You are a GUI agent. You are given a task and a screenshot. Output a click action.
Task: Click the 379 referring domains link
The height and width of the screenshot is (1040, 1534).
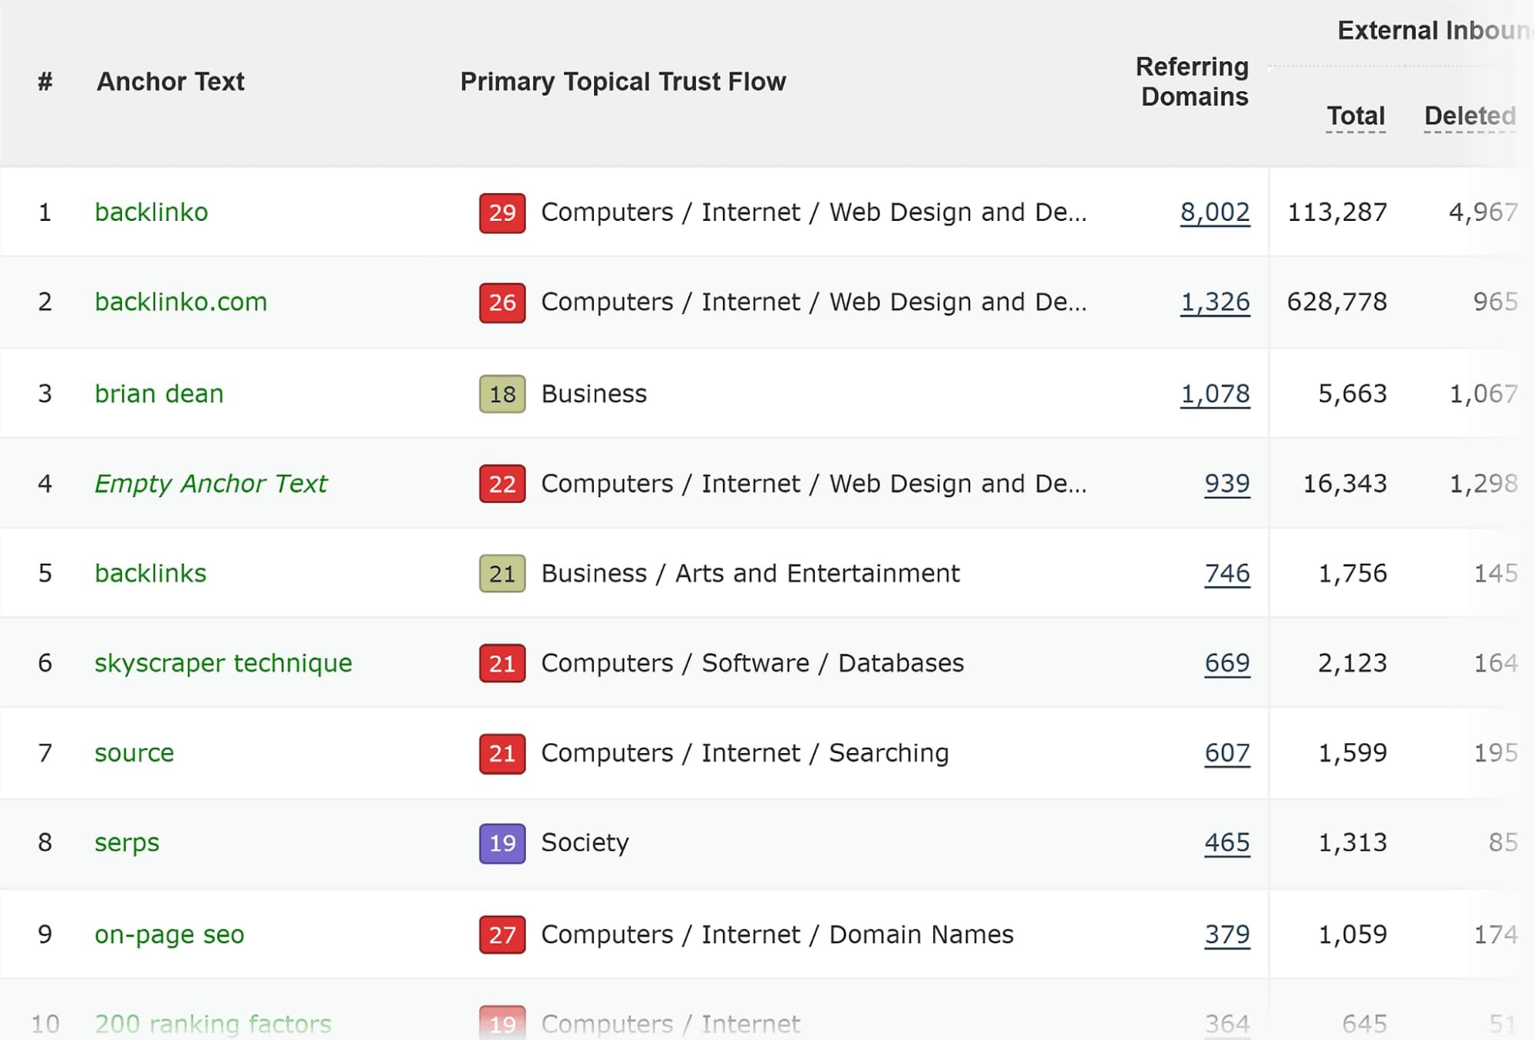[1227, 934]
